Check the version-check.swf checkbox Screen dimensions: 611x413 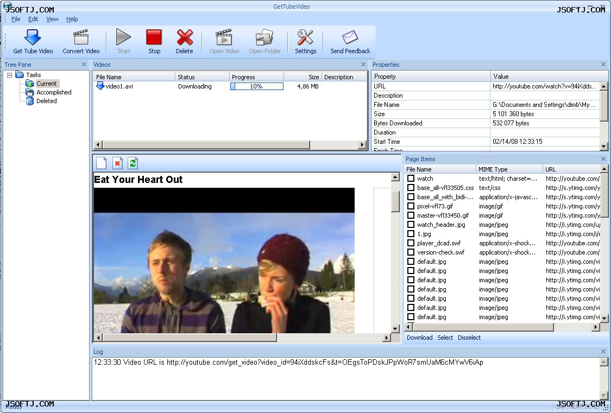pos(411,252)
